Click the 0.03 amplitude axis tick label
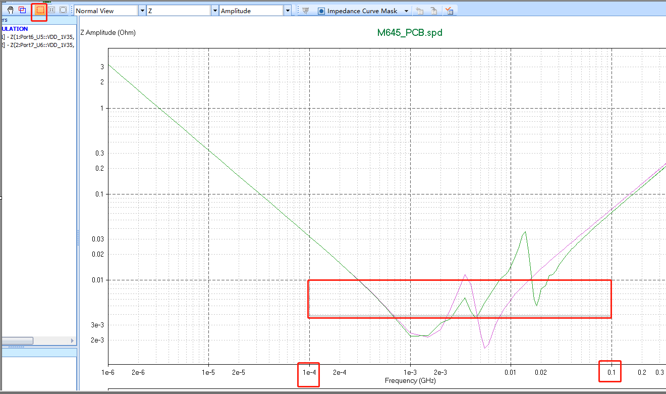This screenshot has height=394, width=666. coord(98,239)
